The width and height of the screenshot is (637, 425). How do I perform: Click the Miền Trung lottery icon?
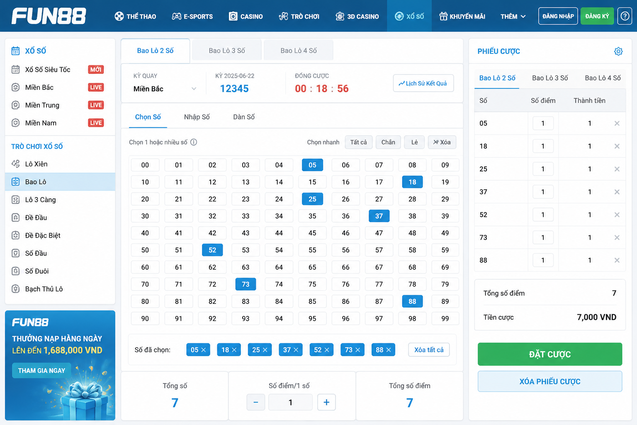point(16,105)
